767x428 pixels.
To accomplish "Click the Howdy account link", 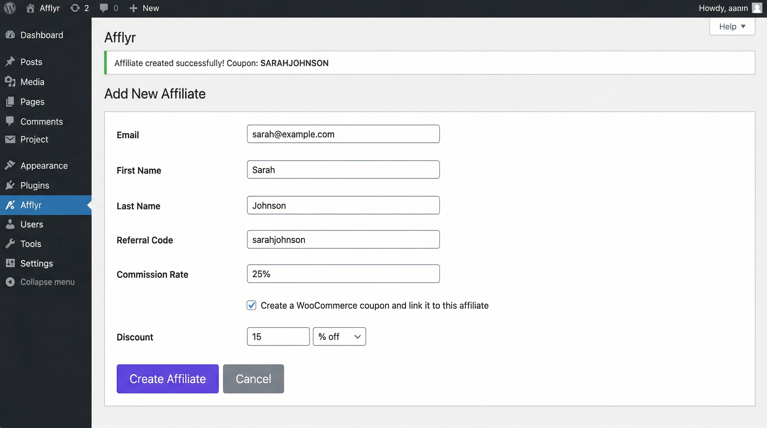I will tap(723, 8).
